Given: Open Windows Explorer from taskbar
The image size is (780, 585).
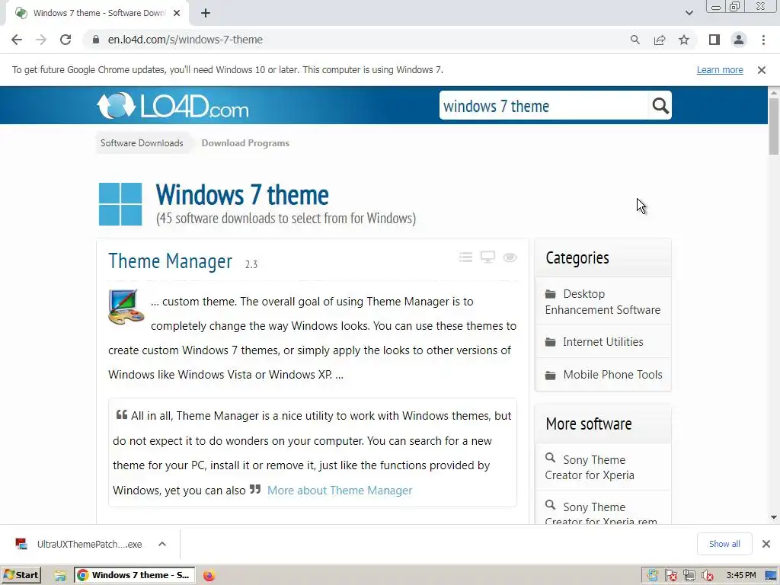Looking at the screenshot, I should (x=60, y=576).
